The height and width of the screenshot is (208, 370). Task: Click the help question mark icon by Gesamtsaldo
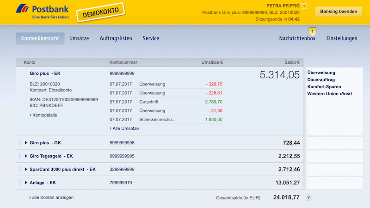click(308, 198)
